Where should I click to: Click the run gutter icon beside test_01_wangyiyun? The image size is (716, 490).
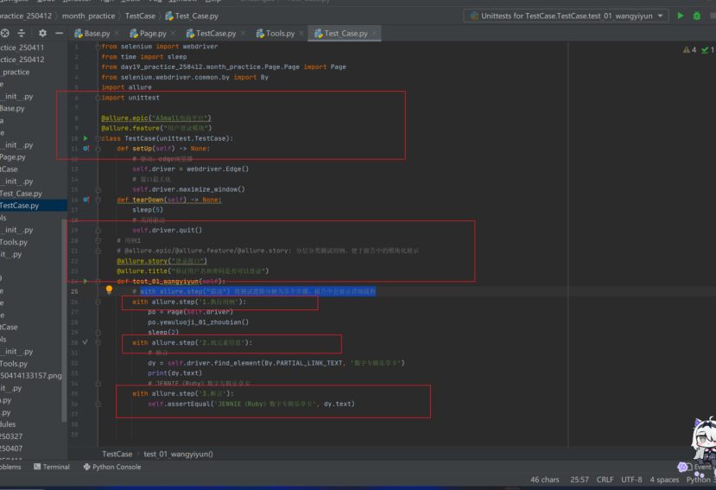click(86, 281)
